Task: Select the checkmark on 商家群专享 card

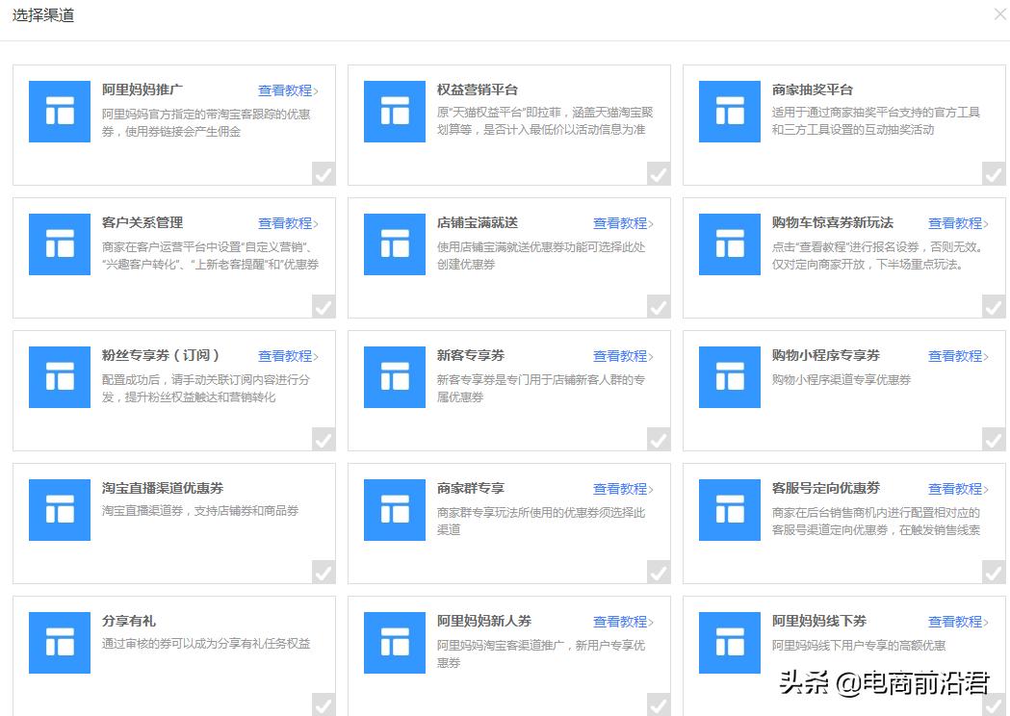Action: click(x=657, y=573)
